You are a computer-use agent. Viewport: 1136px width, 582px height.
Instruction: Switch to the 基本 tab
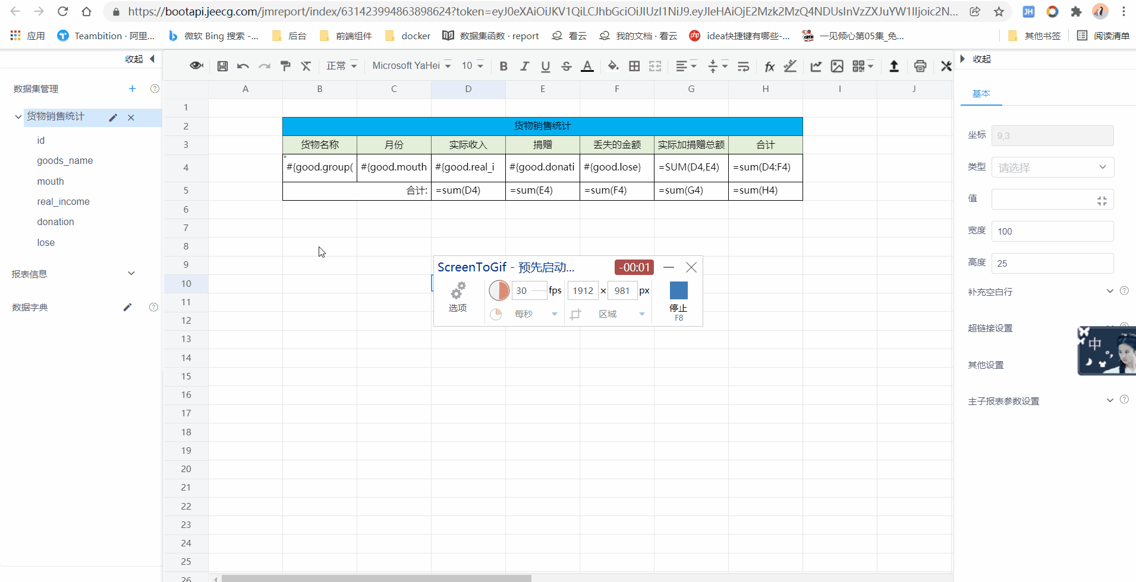point(981,93)
